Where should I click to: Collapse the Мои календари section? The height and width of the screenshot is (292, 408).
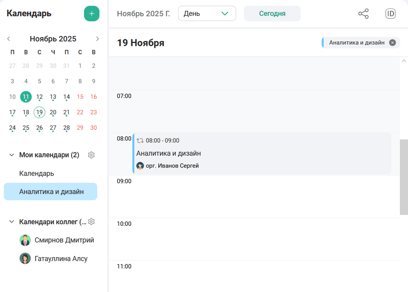(11, 155)
